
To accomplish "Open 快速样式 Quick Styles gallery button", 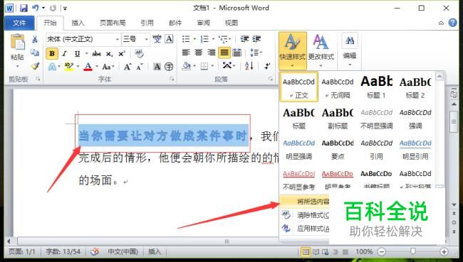I will pos(292,50).
